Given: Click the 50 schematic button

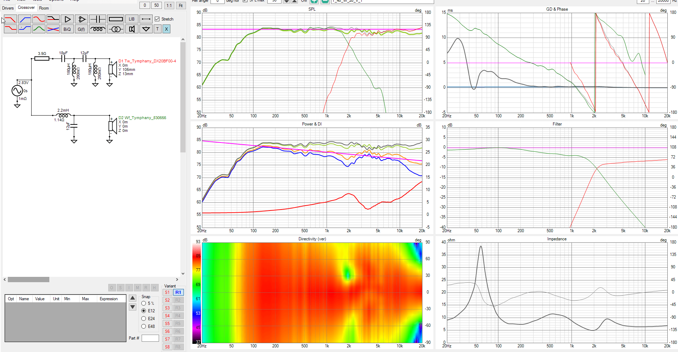Looking at the screenshot, I should 157,5.
